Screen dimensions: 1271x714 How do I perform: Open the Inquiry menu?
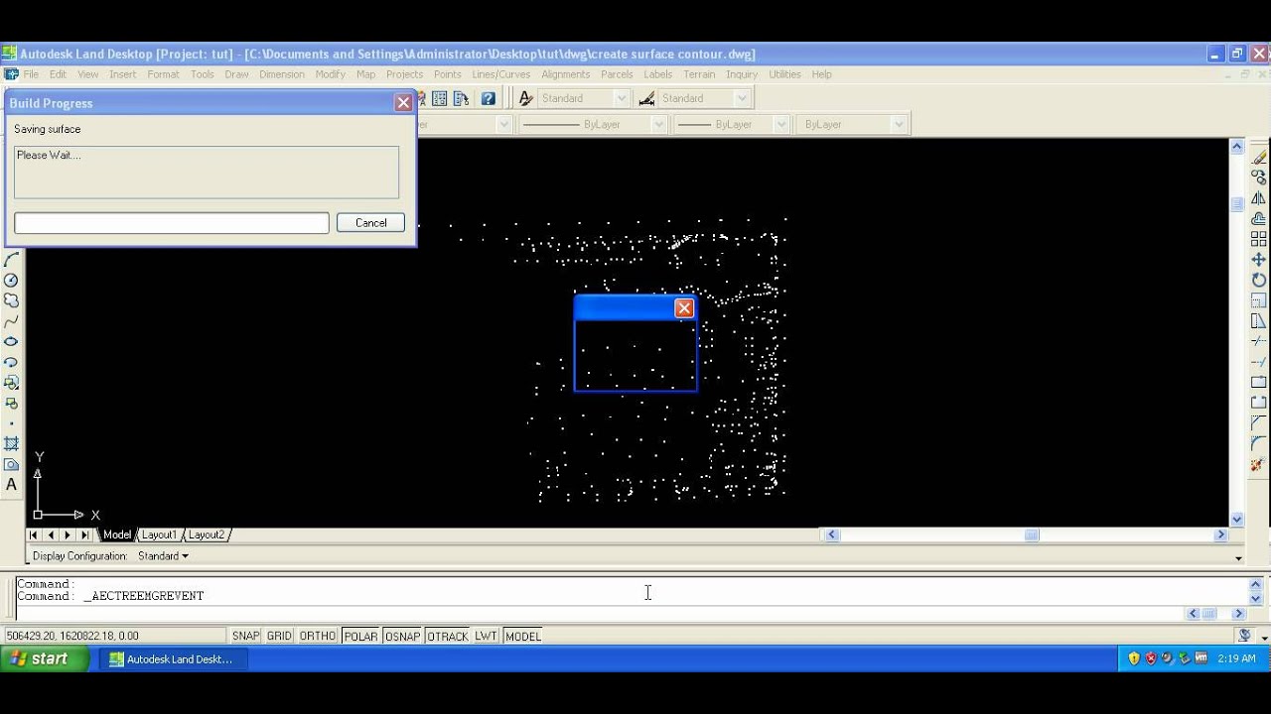742,74
